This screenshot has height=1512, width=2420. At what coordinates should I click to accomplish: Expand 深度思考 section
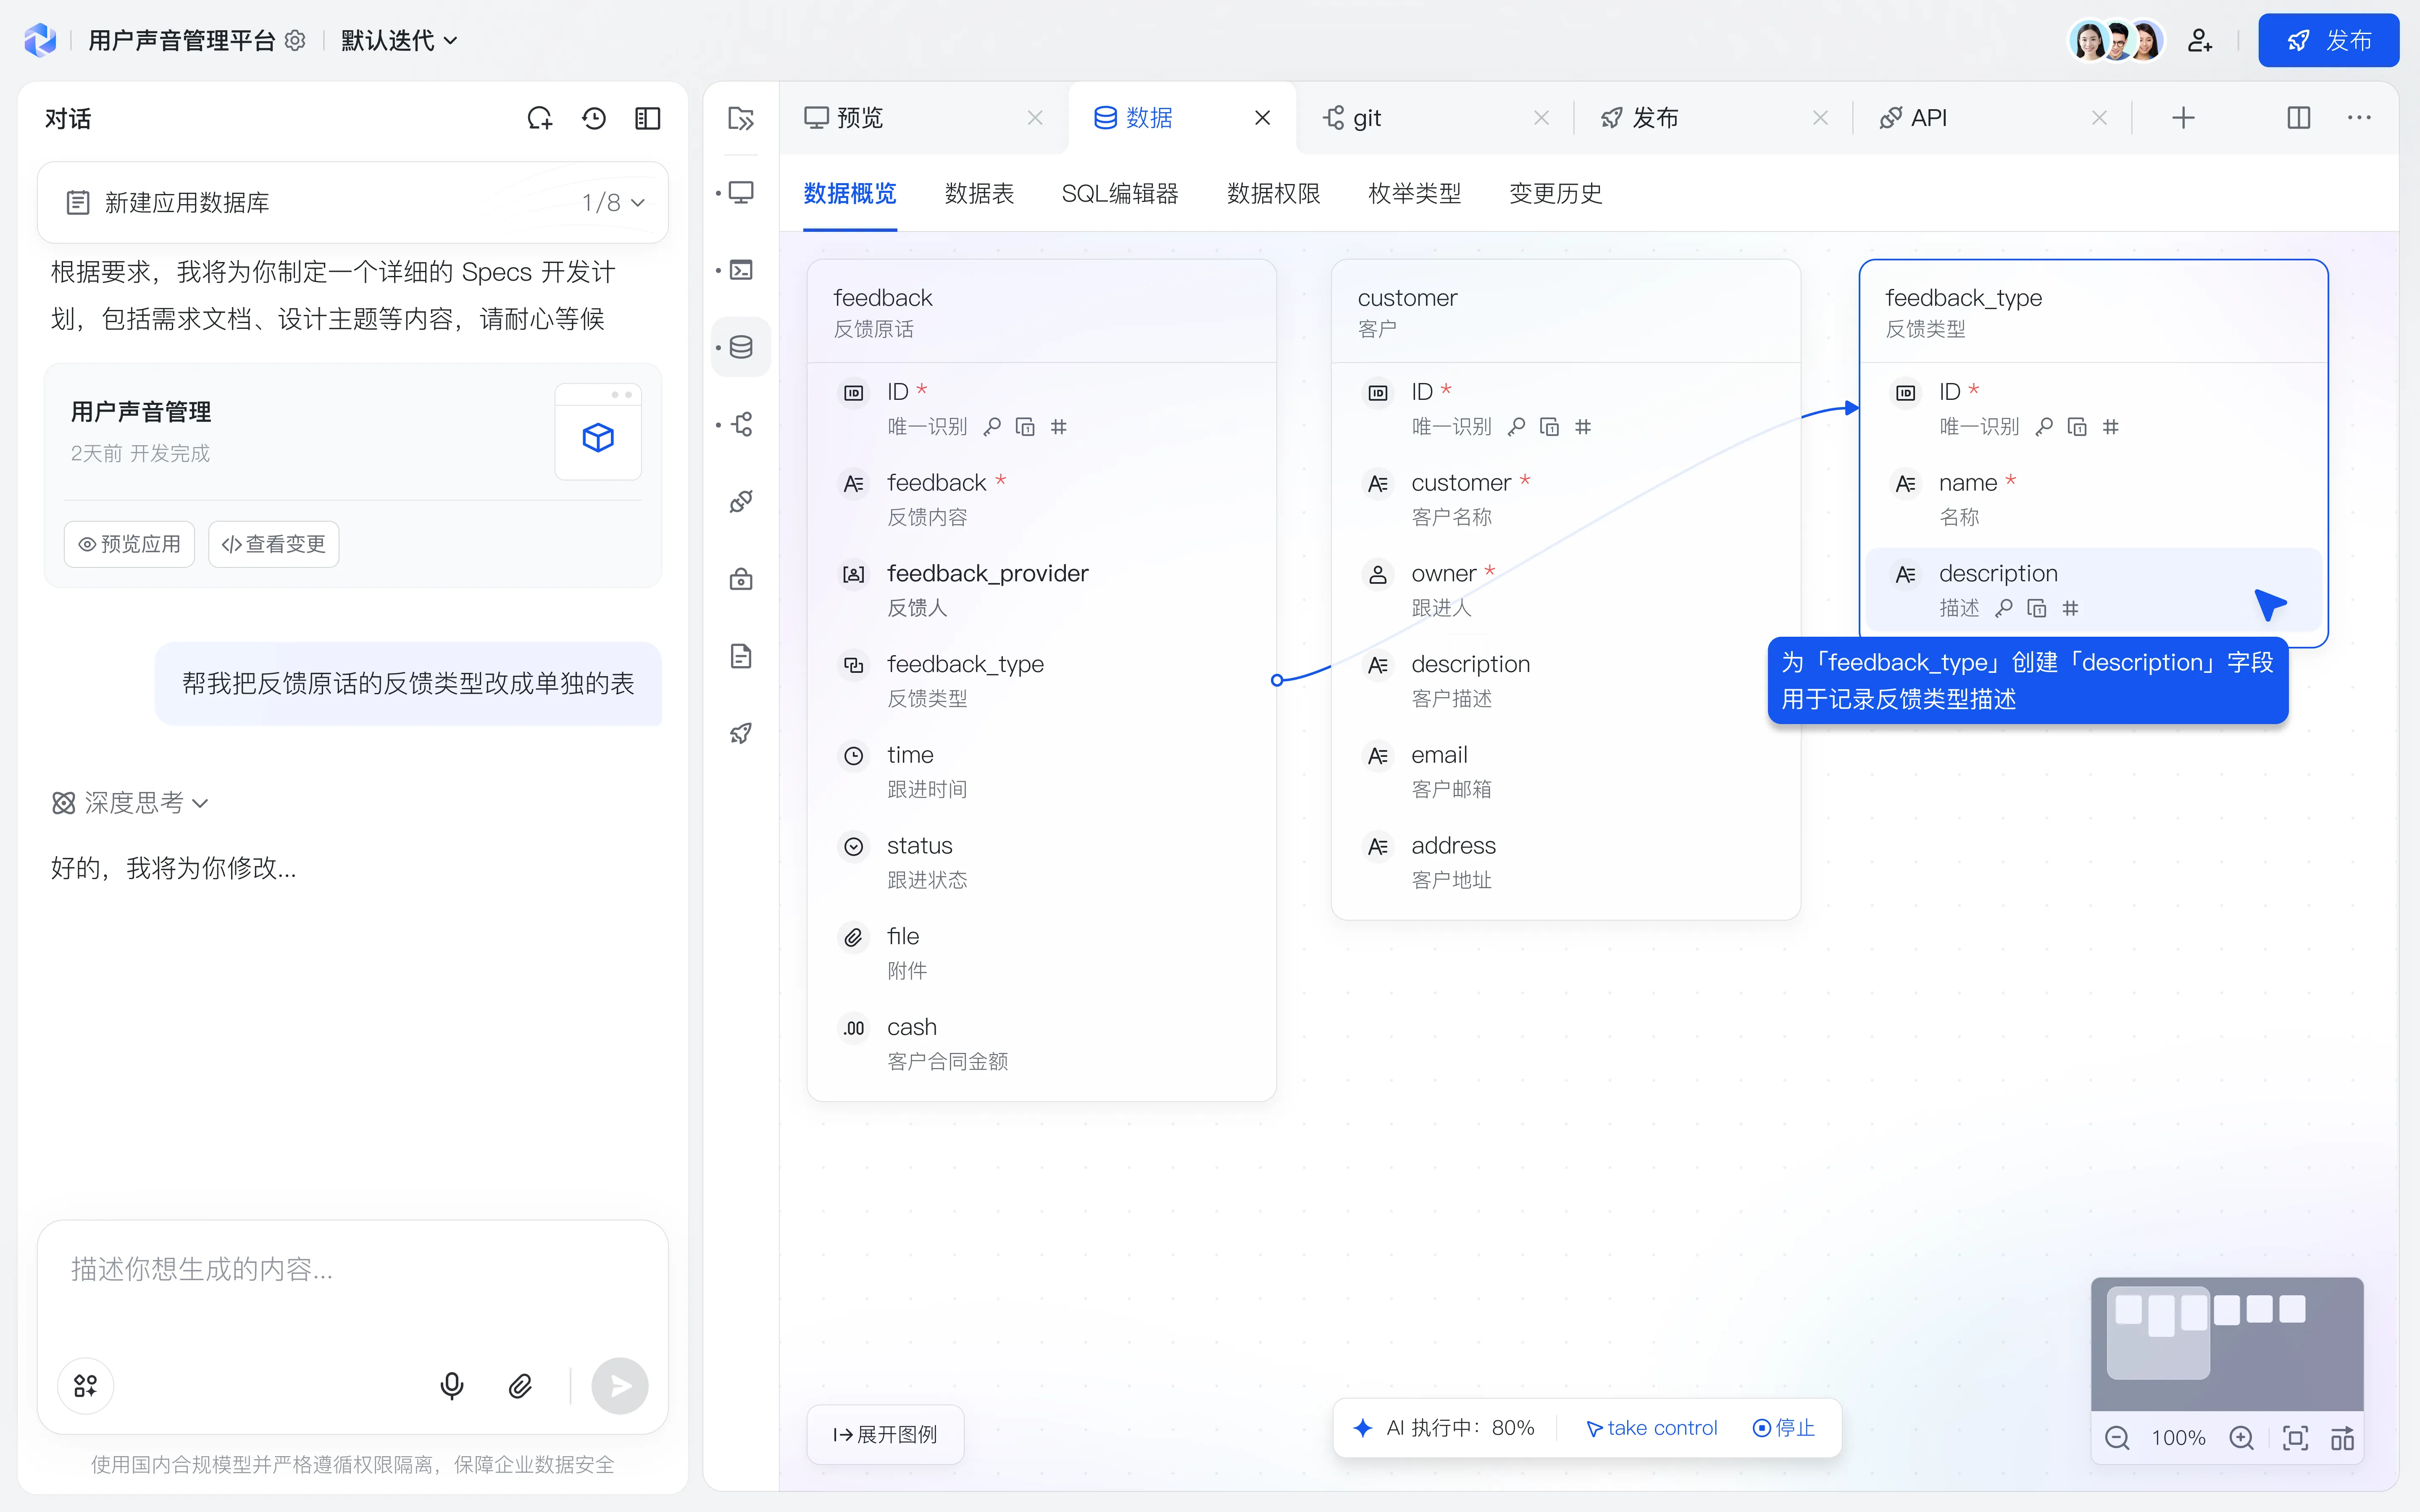coord(130,803)
